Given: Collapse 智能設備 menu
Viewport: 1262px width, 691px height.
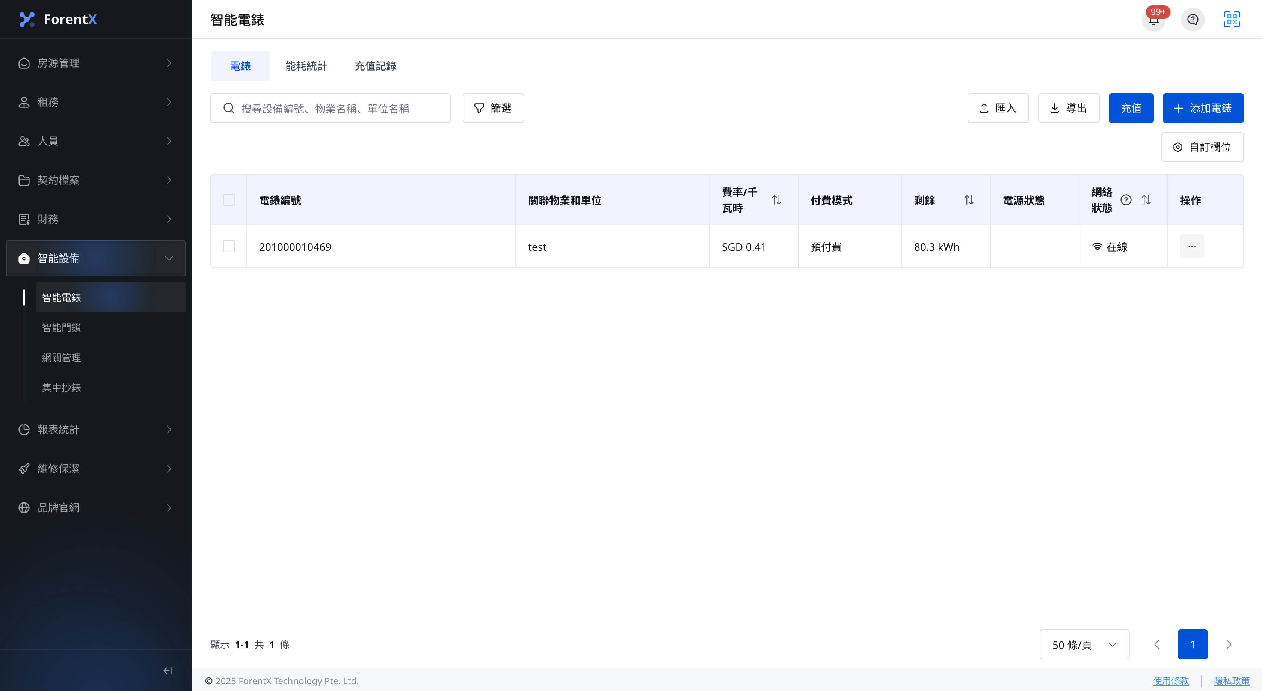Looking at the screenshot, I should (x=95, y=258).
